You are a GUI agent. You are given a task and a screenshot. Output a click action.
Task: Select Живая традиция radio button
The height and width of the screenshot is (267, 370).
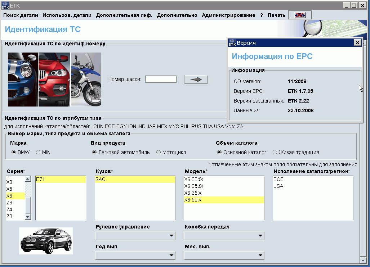275,152
